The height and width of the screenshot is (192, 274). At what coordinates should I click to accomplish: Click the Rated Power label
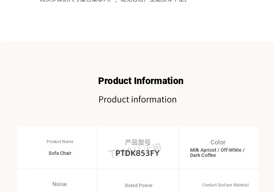tap(139, 185)
